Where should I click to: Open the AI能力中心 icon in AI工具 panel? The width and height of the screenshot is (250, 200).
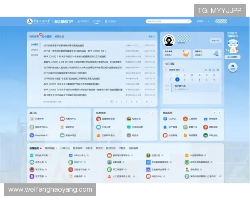62,119
